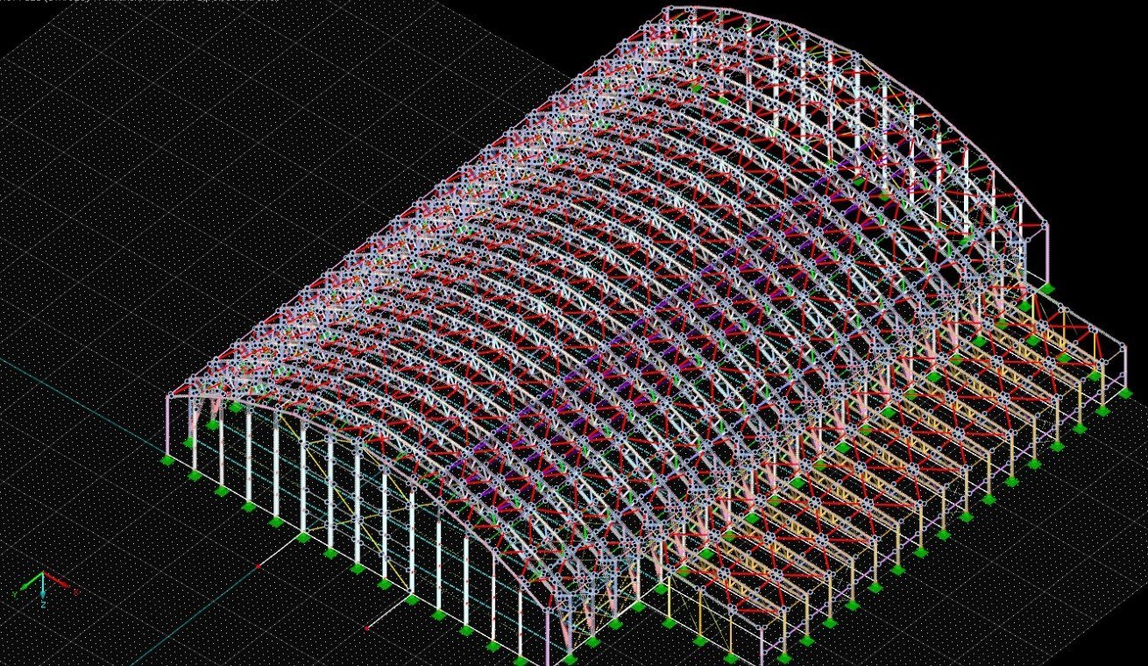Image resolution: width=1148 pixels, height=666 pixels.
Task: Click the lowest red node outside the building
Action: click(366, 627)
